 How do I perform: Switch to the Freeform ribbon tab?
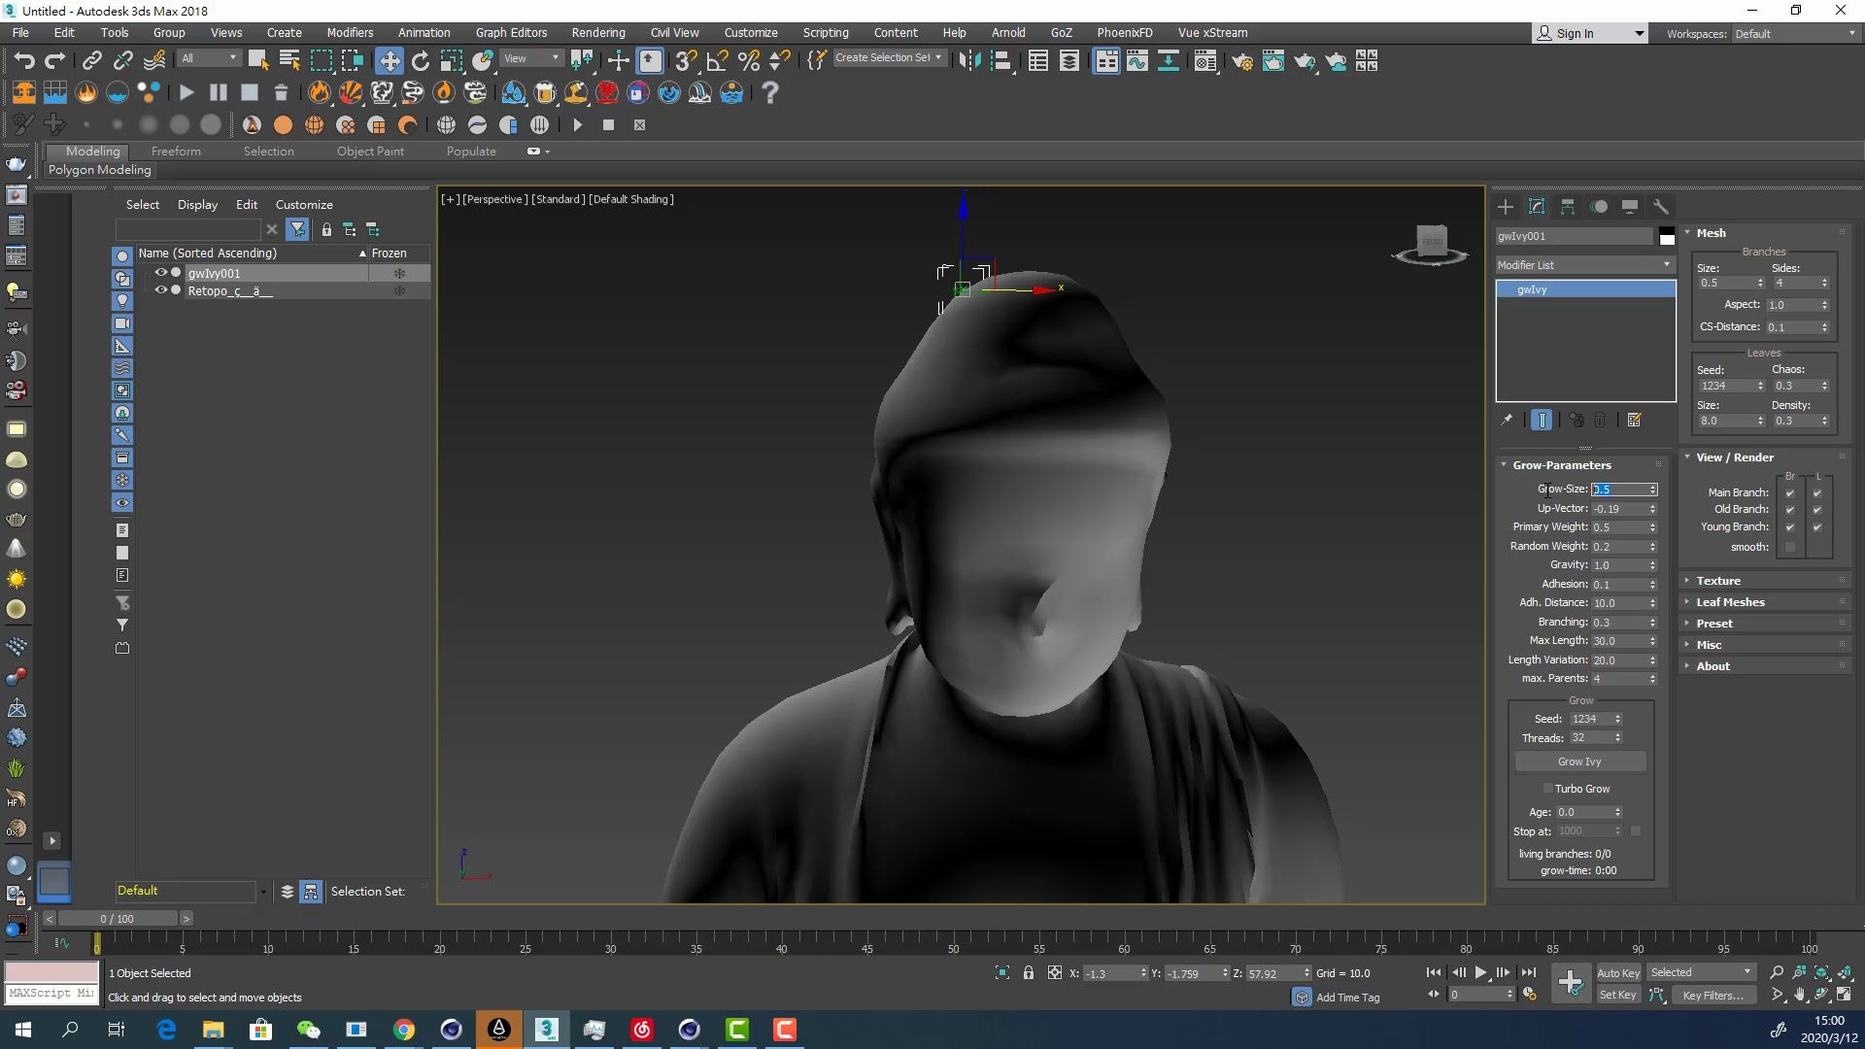point(176,151)
